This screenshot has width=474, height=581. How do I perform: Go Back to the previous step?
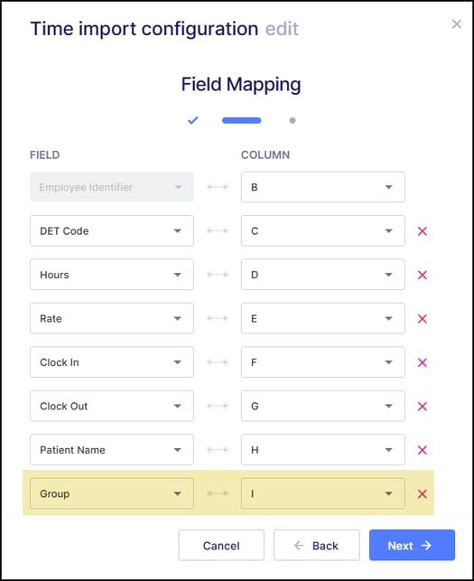point(317,545)
